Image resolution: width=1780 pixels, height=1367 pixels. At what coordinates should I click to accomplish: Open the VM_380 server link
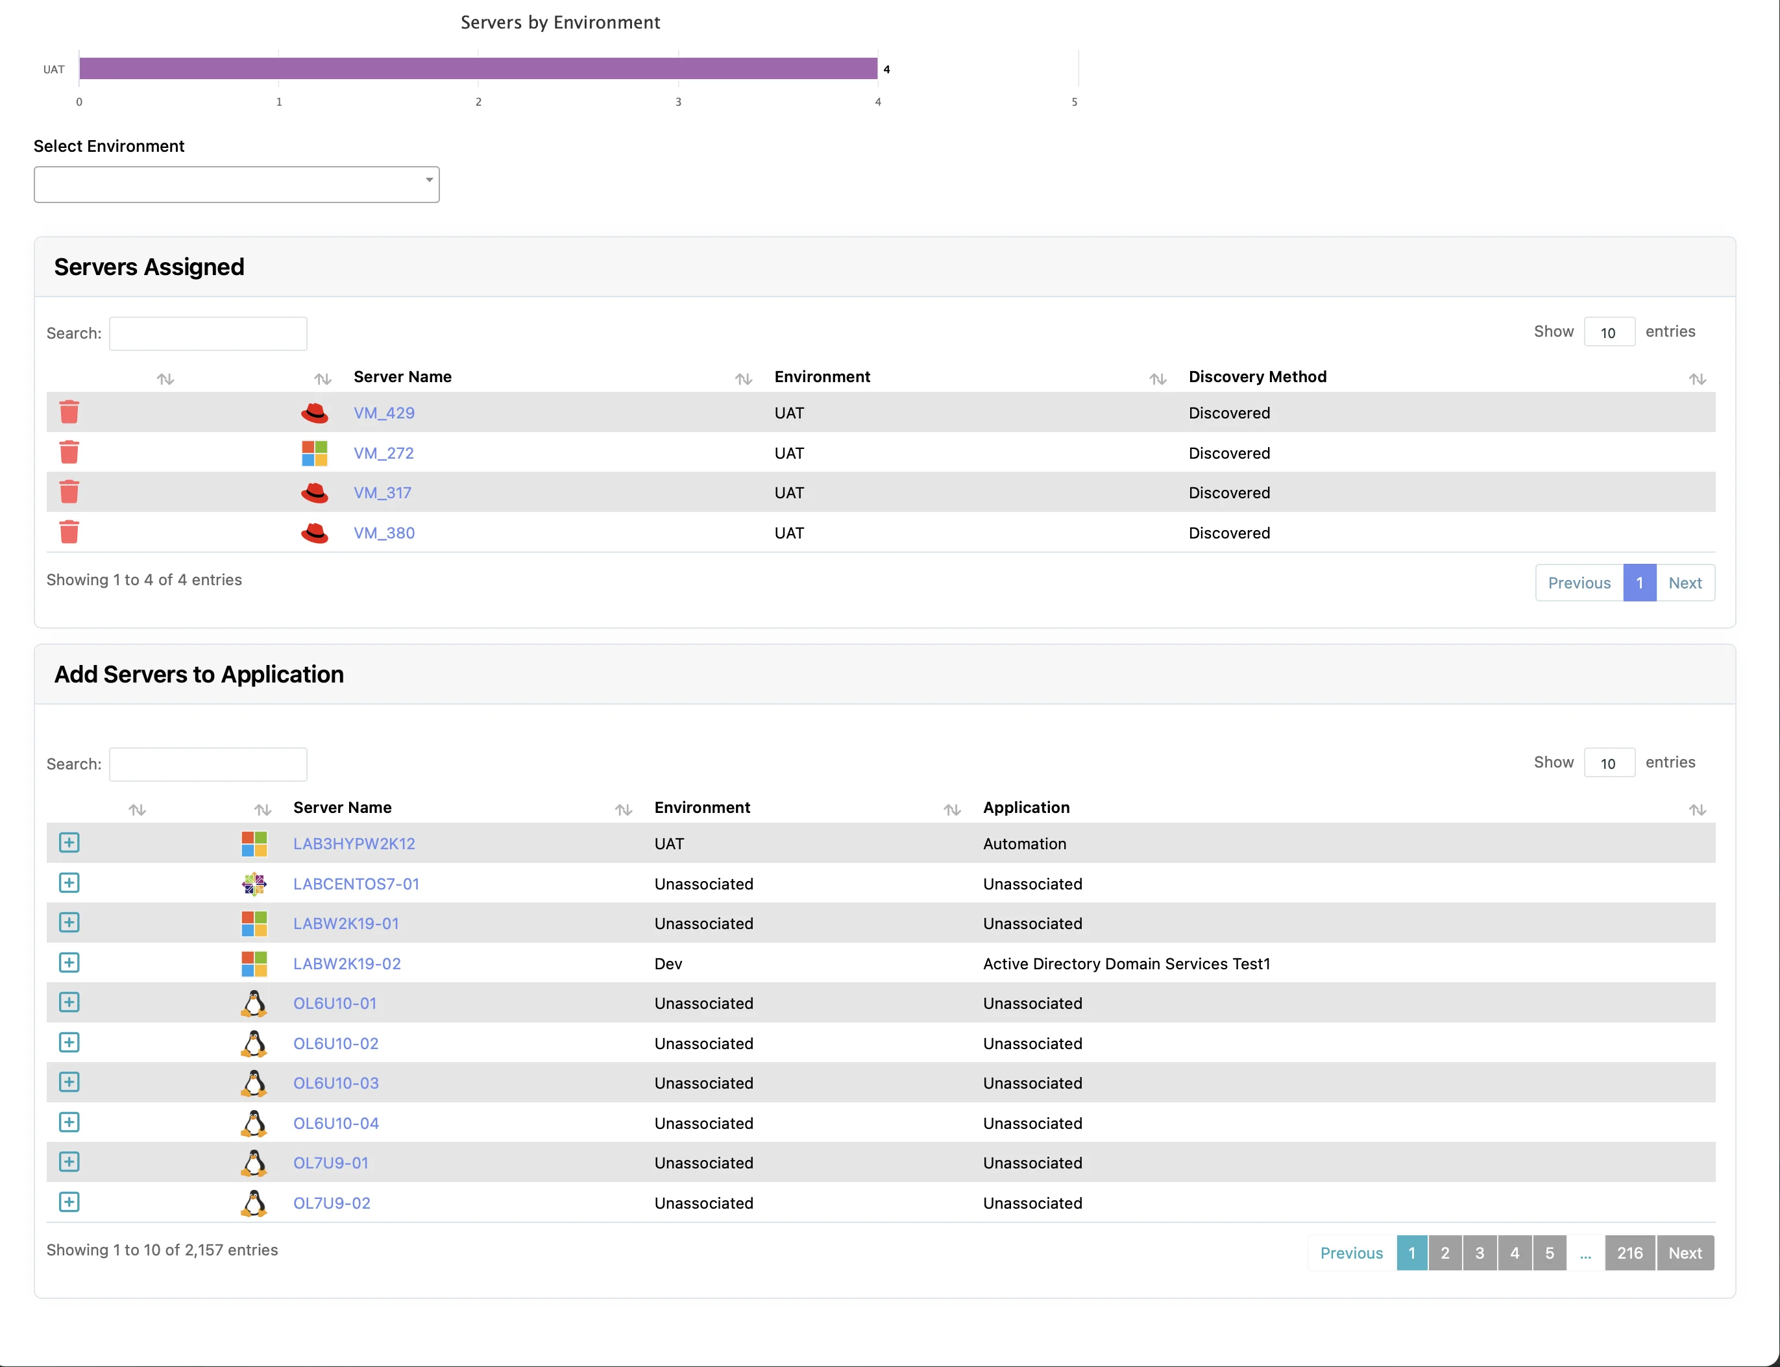pos(384,532)
